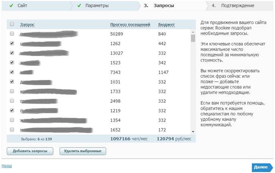Uncheck the row with forecast 13027
Viewport: 275px width, 173px height.
[x=12, y=53]
